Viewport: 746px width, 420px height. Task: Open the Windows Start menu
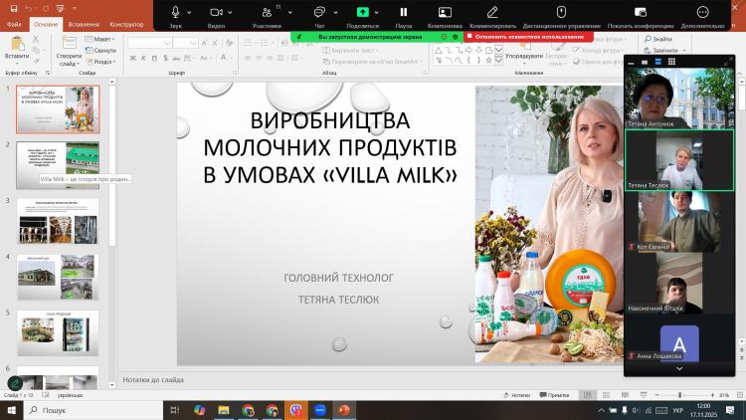11,410
